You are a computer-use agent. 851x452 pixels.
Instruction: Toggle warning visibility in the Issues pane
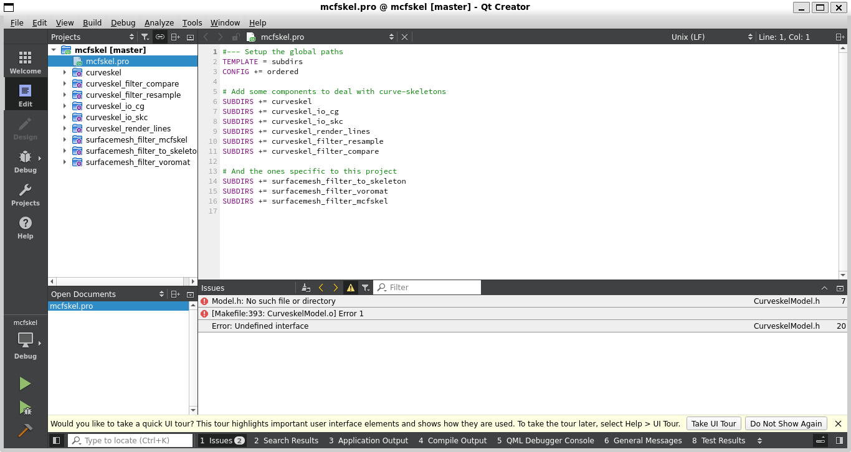351,287
